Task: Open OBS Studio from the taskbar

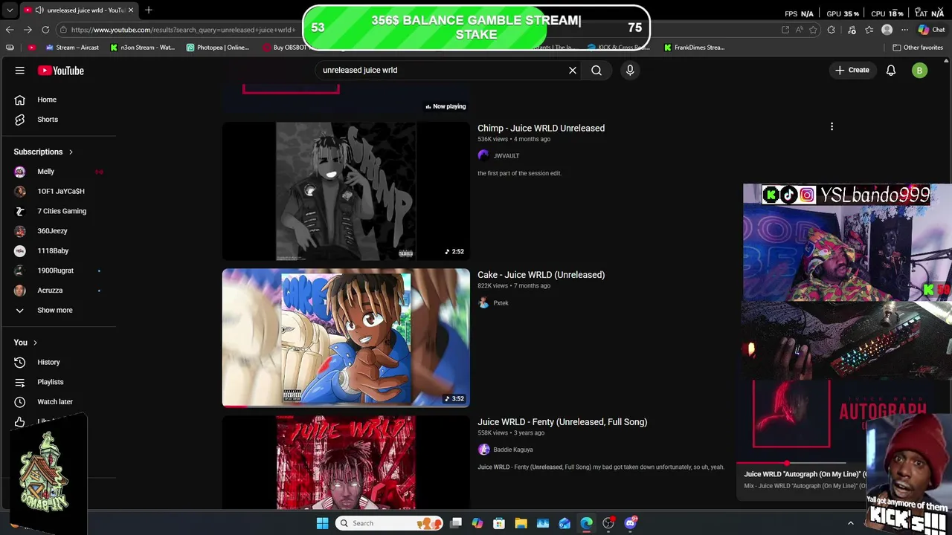Action: click(x=608, y=523)
